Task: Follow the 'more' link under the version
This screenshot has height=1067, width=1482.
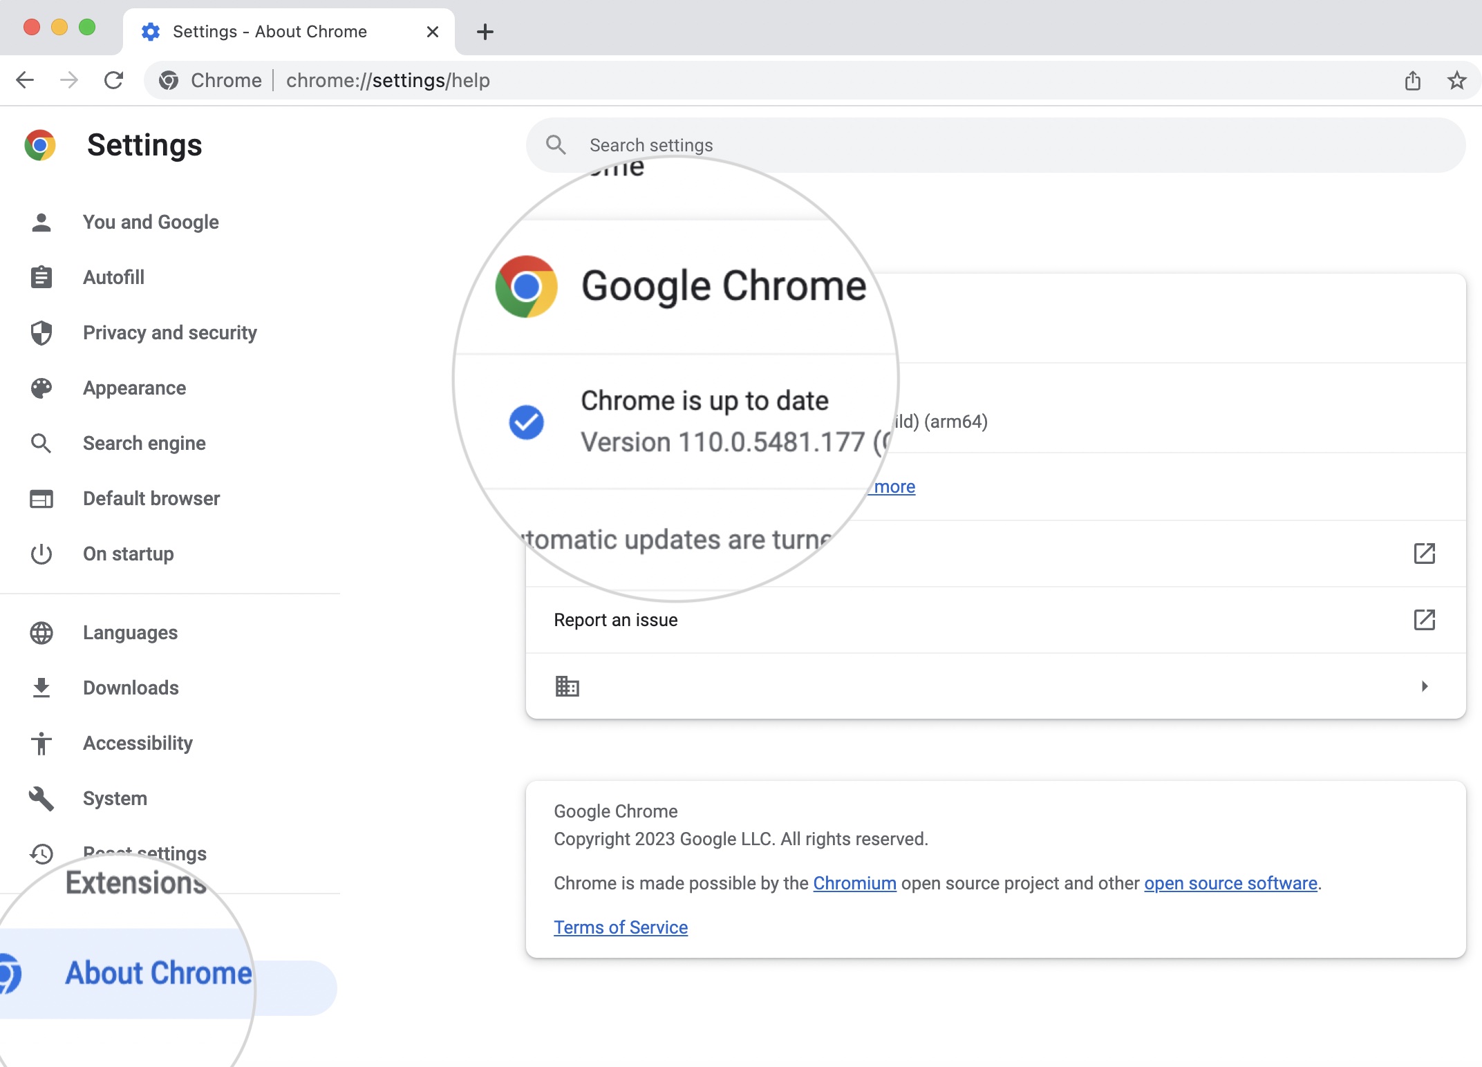Action: tap(893, 487)
